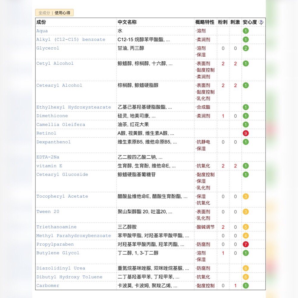Click the green 1 badge for Carbomer
Viewport: 298px width, 298px height.
[x=246, y=286]
